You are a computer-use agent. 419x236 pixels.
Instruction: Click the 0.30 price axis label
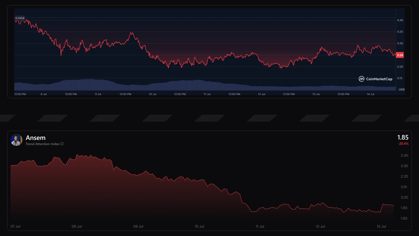coord(400,43)
